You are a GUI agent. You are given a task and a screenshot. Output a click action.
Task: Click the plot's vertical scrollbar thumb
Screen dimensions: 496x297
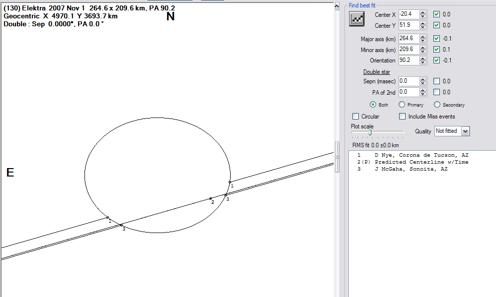pyautogui.click(x=337, y=157)
